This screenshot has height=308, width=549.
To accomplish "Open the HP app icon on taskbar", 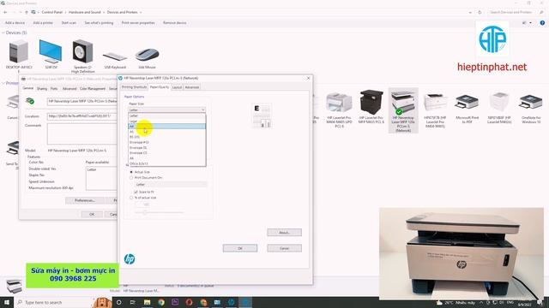I will [231, 302].
